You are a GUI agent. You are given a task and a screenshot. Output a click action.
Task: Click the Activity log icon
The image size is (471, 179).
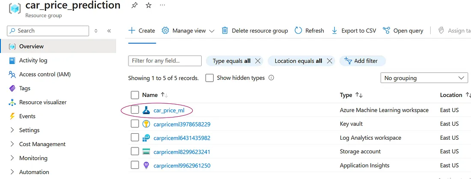pyautogui.click(x=12, y=60)
